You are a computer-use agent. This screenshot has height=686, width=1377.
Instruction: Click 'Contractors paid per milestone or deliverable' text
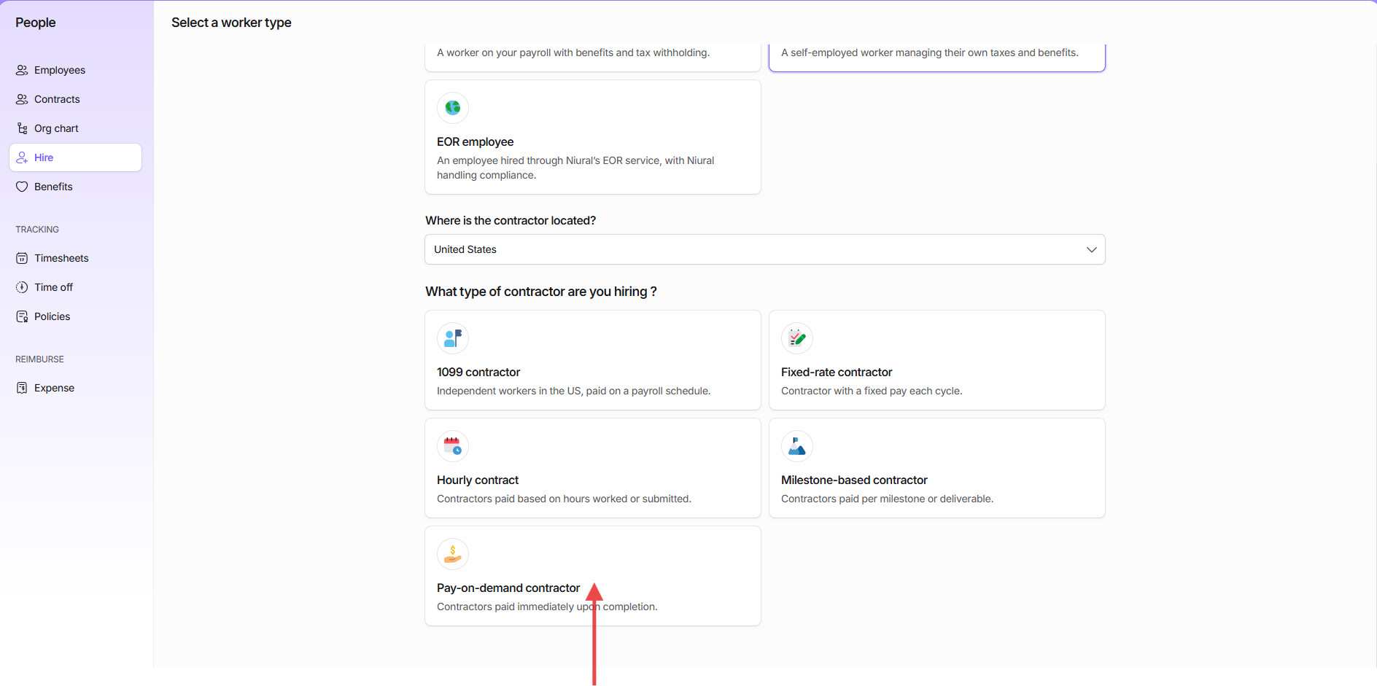pyautogui.click(x=887, y=499)
